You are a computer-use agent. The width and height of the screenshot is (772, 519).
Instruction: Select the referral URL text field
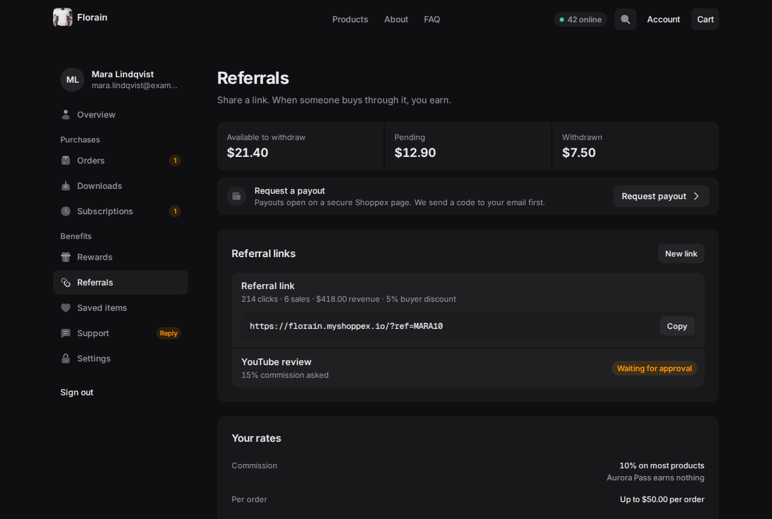(468, 326)
